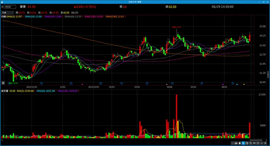The height and width of the screenshot is (146, 270).
Task: Click the circled plus beside stock code
Action: point(3,7)
